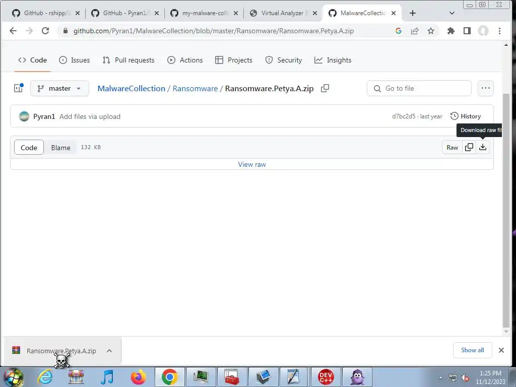Open the Insights tab
Image resolution: width=516 pixels, height=387 pixels.
point(333,60)
